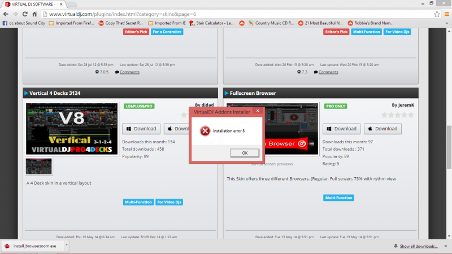Click For Video DJs tag under Vertical 4 Decks

click(169, 202)
